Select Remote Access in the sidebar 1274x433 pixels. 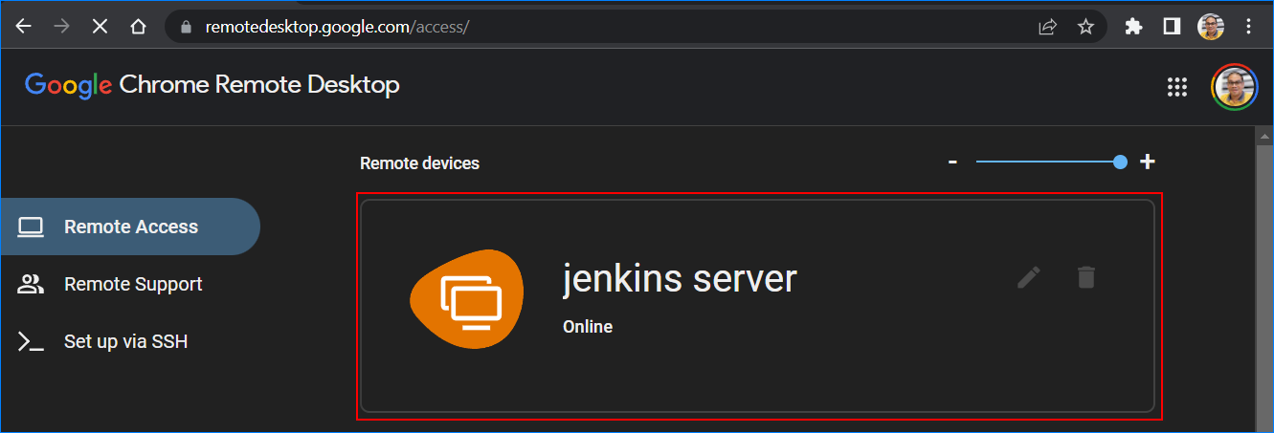pos(130,227)
